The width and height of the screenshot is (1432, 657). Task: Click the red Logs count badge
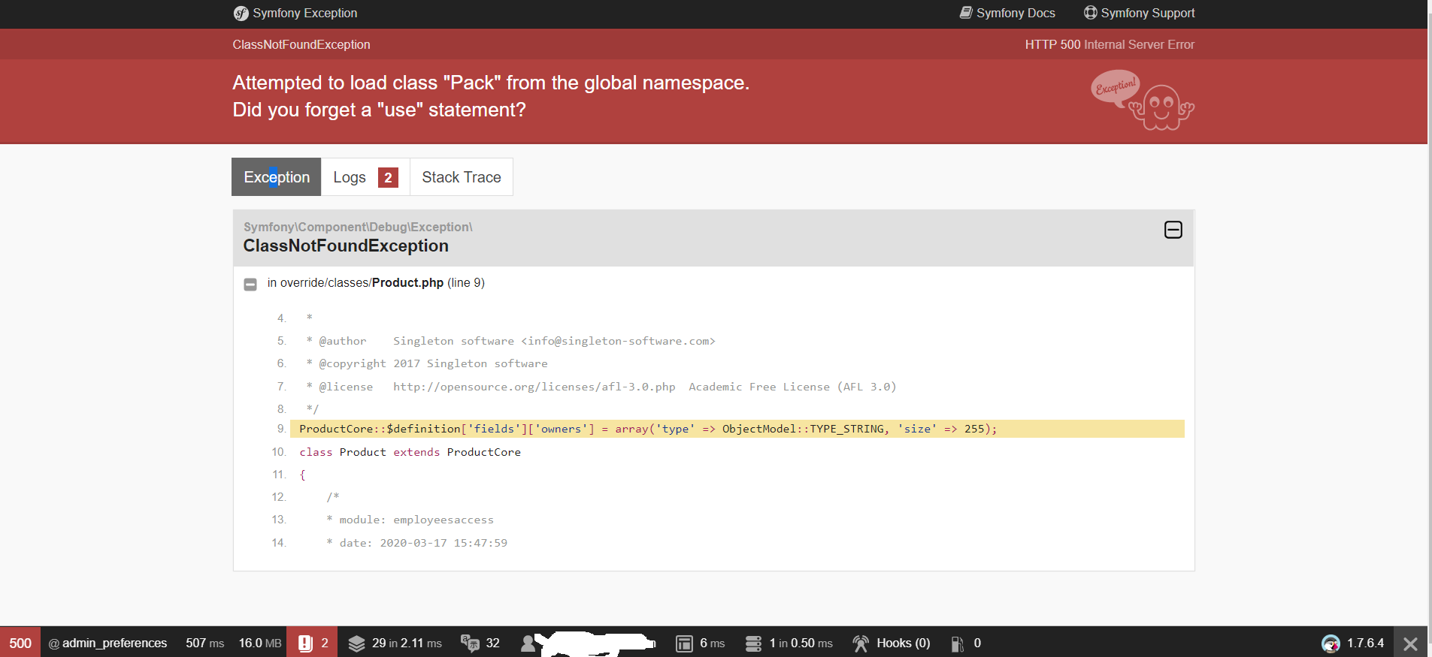pos(388,177)
